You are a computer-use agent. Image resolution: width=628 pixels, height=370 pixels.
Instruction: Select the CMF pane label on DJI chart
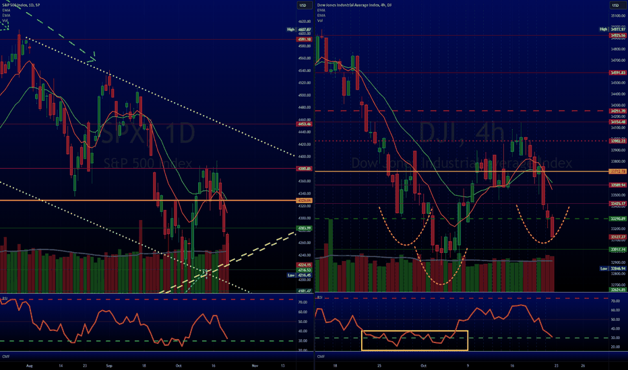321,356
